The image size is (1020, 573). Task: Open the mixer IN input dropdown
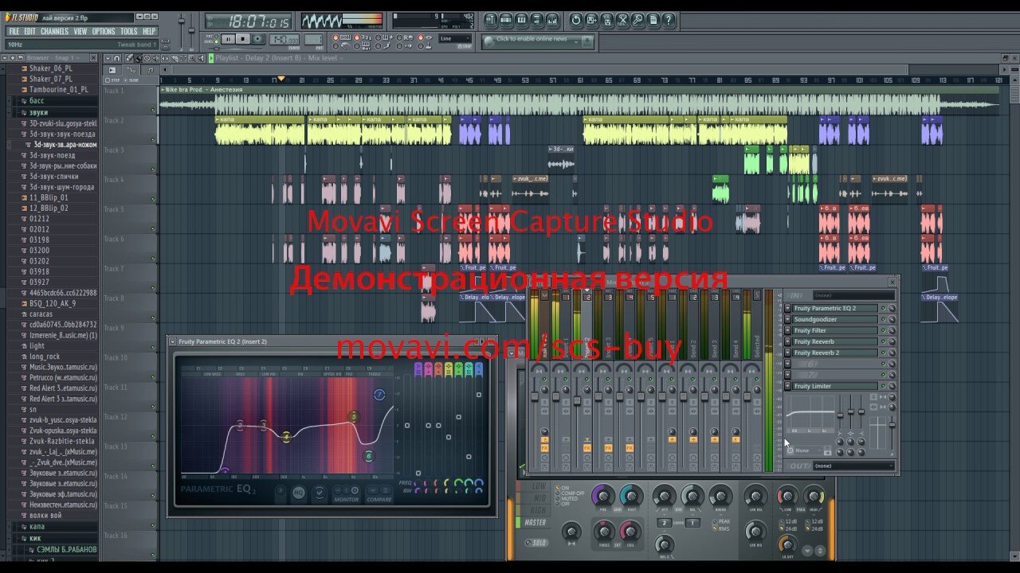pyautogui.click(x=853, y=295)
